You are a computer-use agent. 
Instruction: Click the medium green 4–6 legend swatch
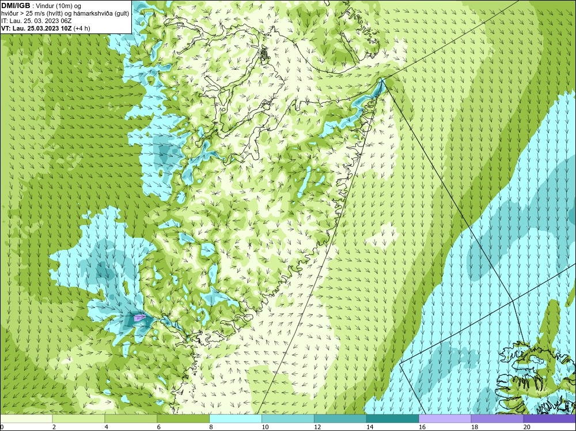click(x=131, y=418)
